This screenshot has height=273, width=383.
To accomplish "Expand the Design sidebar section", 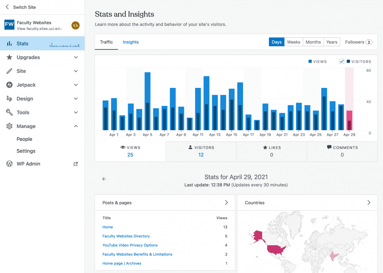I will (x=76, y=99).
